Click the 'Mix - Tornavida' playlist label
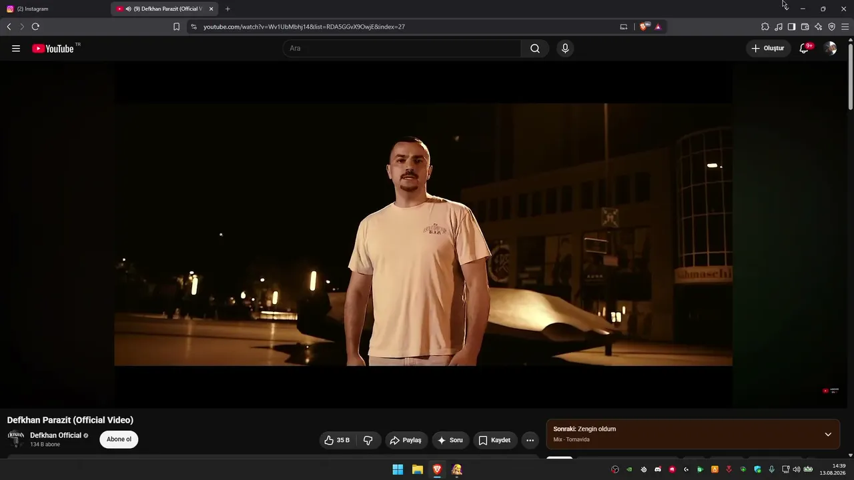The height and width of the screenshot is (480, 854). tap(571, 440)
